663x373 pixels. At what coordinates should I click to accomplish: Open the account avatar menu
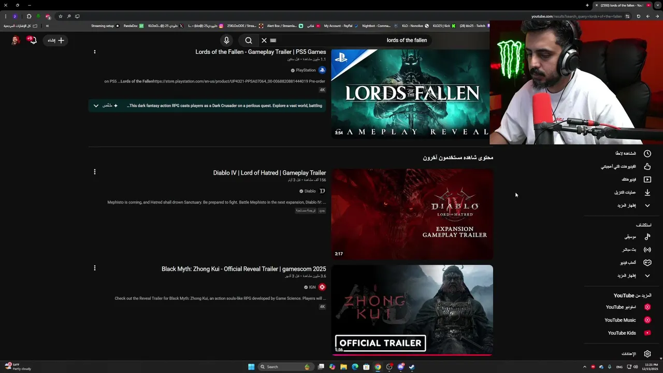click(16, 40)
